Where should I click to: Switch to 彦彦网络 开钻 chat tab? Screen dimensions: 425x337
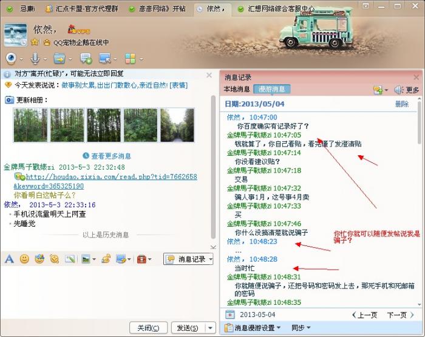pyautogui.click(x=158, y=9)
